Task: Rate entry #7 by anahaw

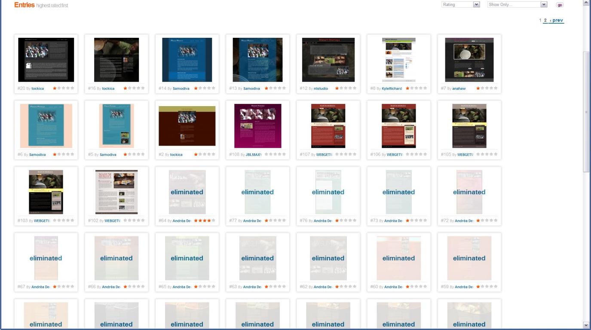Action: pyautogui.click(x=487, y=88)
